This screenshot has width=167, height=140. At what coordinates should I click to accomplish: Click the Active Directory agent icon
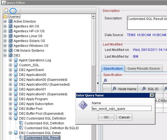[x=10, y=21]
